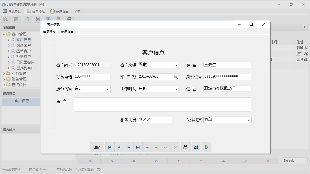Click inside the 备注 remarks field
This screenshot has width=310, height=174.
click(162, 104)
